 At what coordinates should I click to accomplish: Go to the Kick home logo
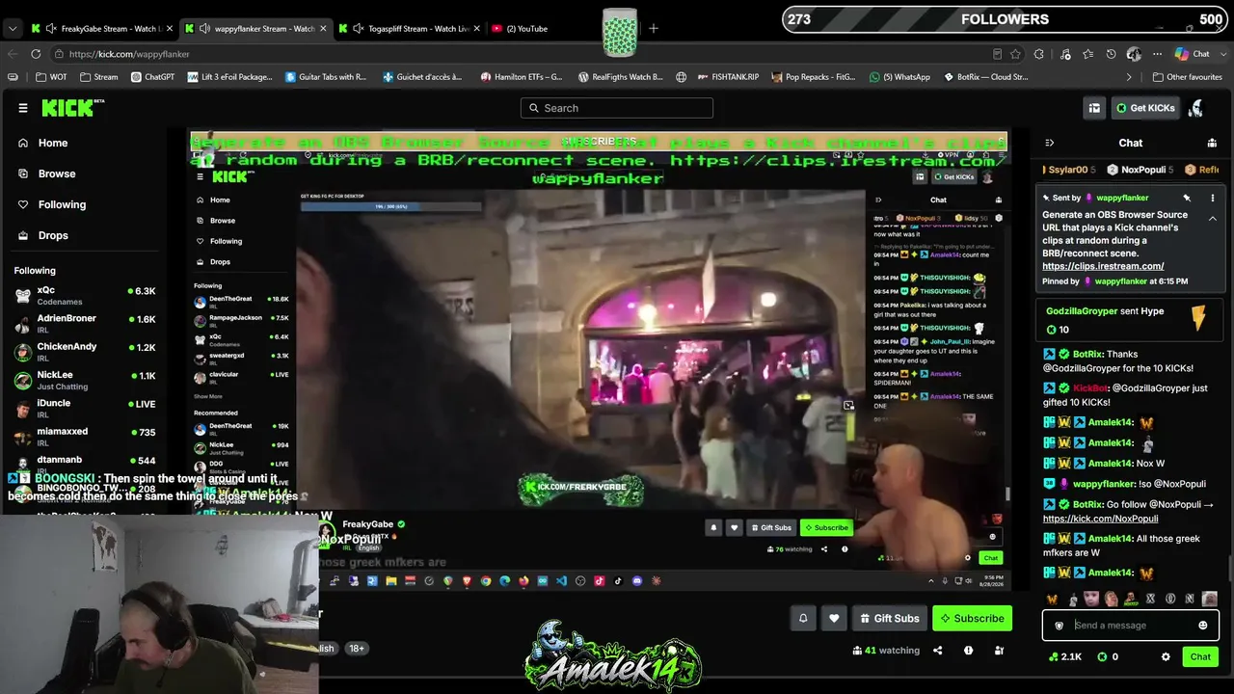73,108
